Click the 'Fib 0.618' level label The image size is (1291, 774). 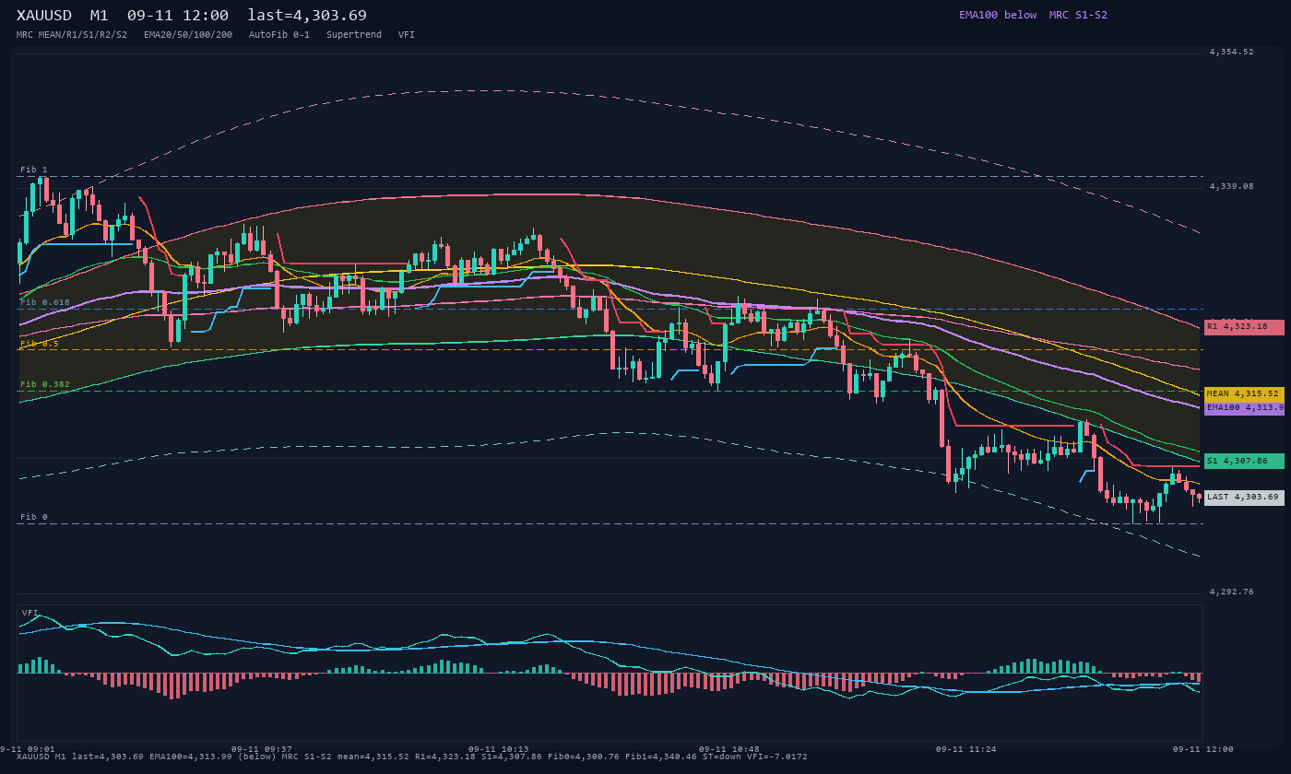[45, 302]
